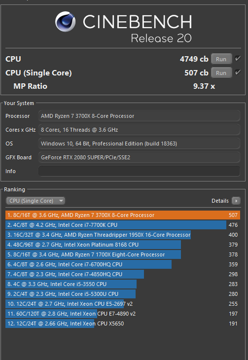Screen dimensions: 248x360
Task: Select the Core i5-3550 ranking row
Action: (123, 284)
